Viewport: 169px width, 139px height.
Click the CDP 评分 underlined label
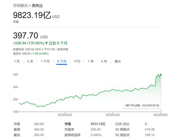click(122, 124)
